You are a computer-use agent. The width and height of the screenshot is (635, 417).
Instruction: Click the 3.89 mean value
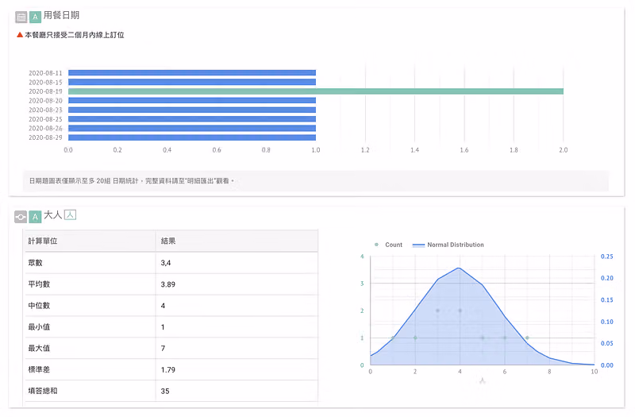click(x=168, y=284)
